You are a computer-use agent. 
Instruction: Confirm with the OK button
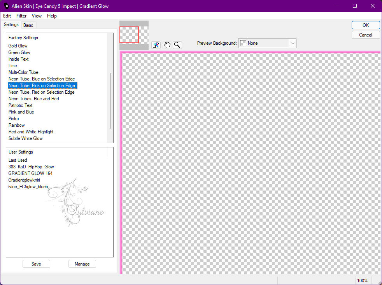pyautogui.click(x=365, y=25)
